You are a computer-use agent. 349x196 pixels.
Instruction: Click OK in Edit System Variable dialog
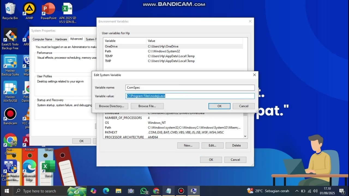(x=219, y=106)
